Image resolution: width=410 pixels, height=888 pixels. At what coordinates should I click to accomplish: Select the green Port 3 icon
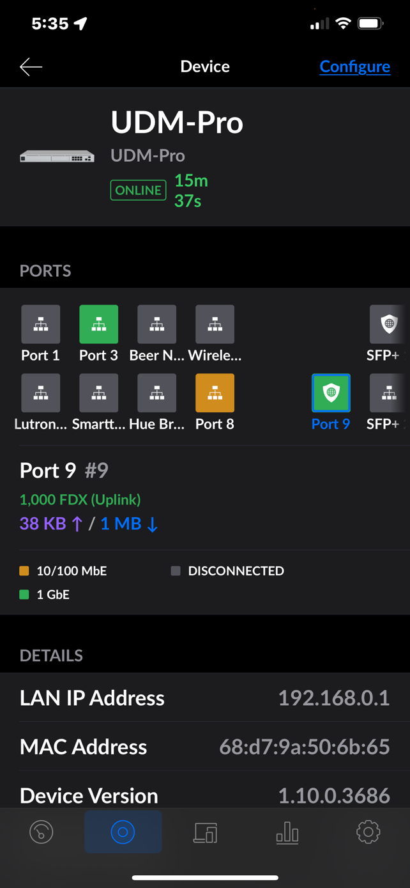[98, 325]
